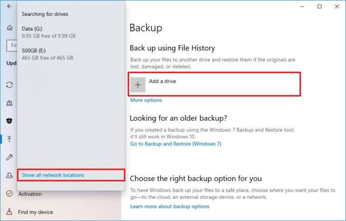
Task: Open Delivery Optimization icon in sidebar
Action: tap(9, 103)
